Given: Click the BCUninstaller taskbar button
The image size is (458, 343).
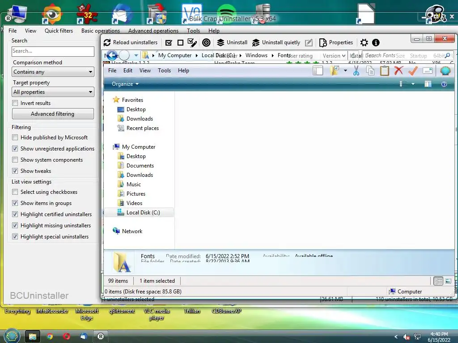Looking at the screenshot, I should pos(101,336).
